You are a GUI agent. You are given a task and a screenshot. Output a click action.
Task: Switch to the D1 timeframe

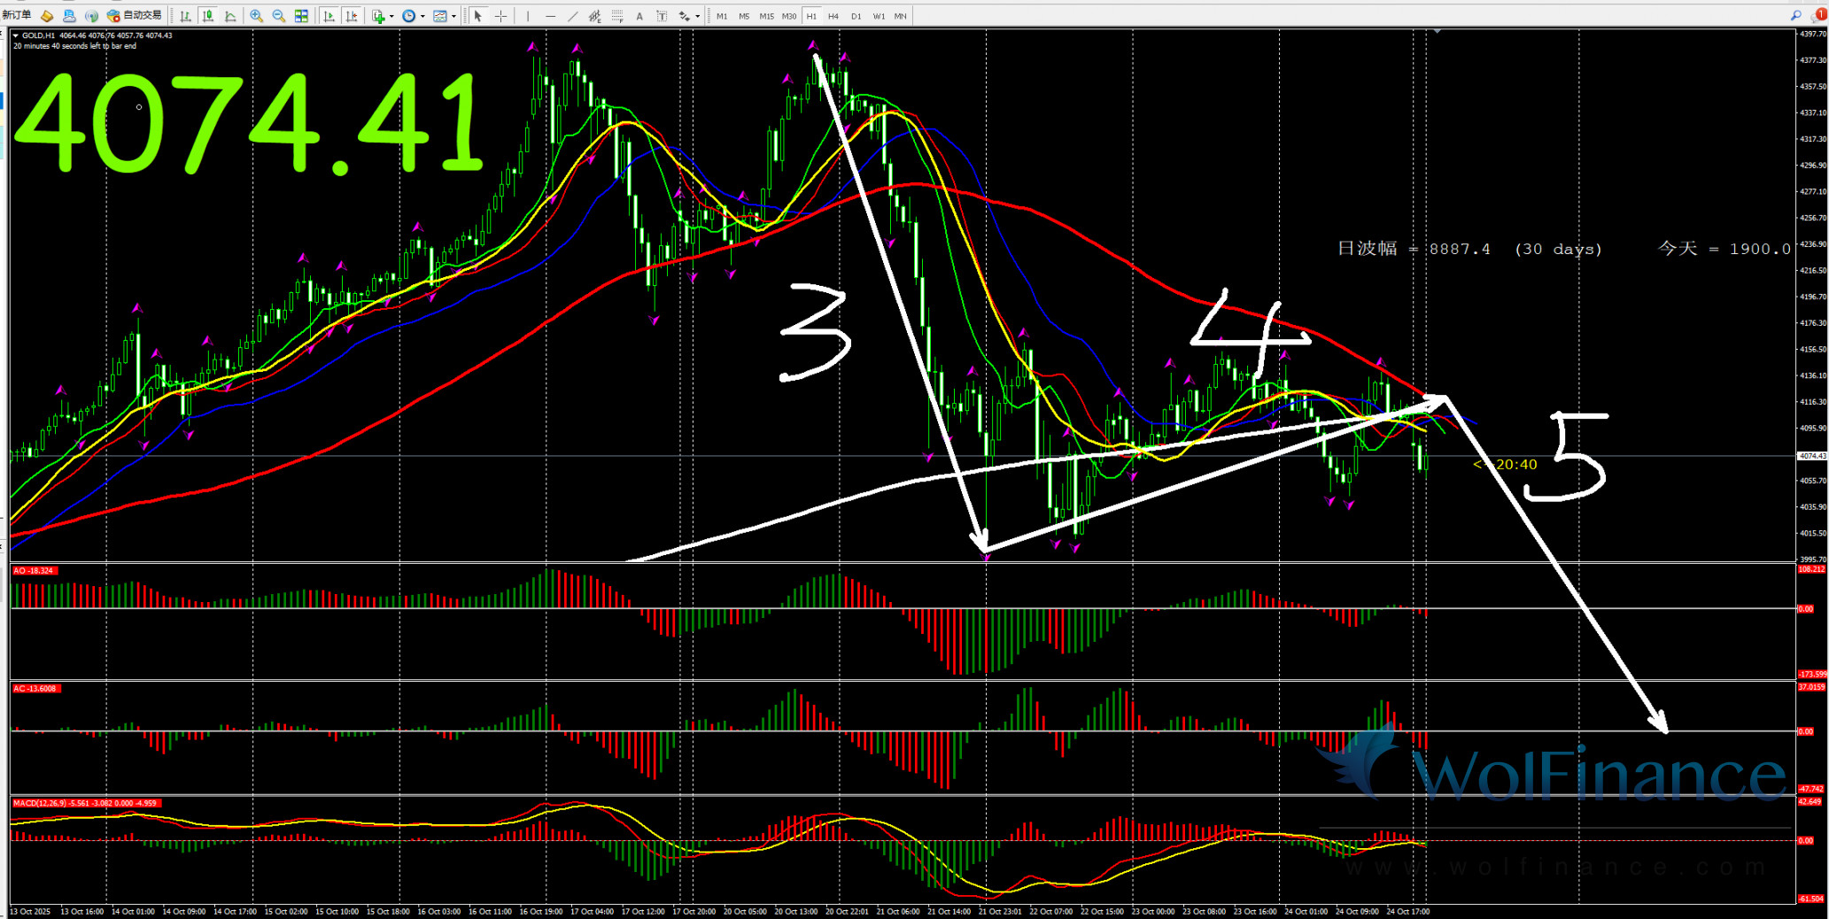[x=856, y=16]
